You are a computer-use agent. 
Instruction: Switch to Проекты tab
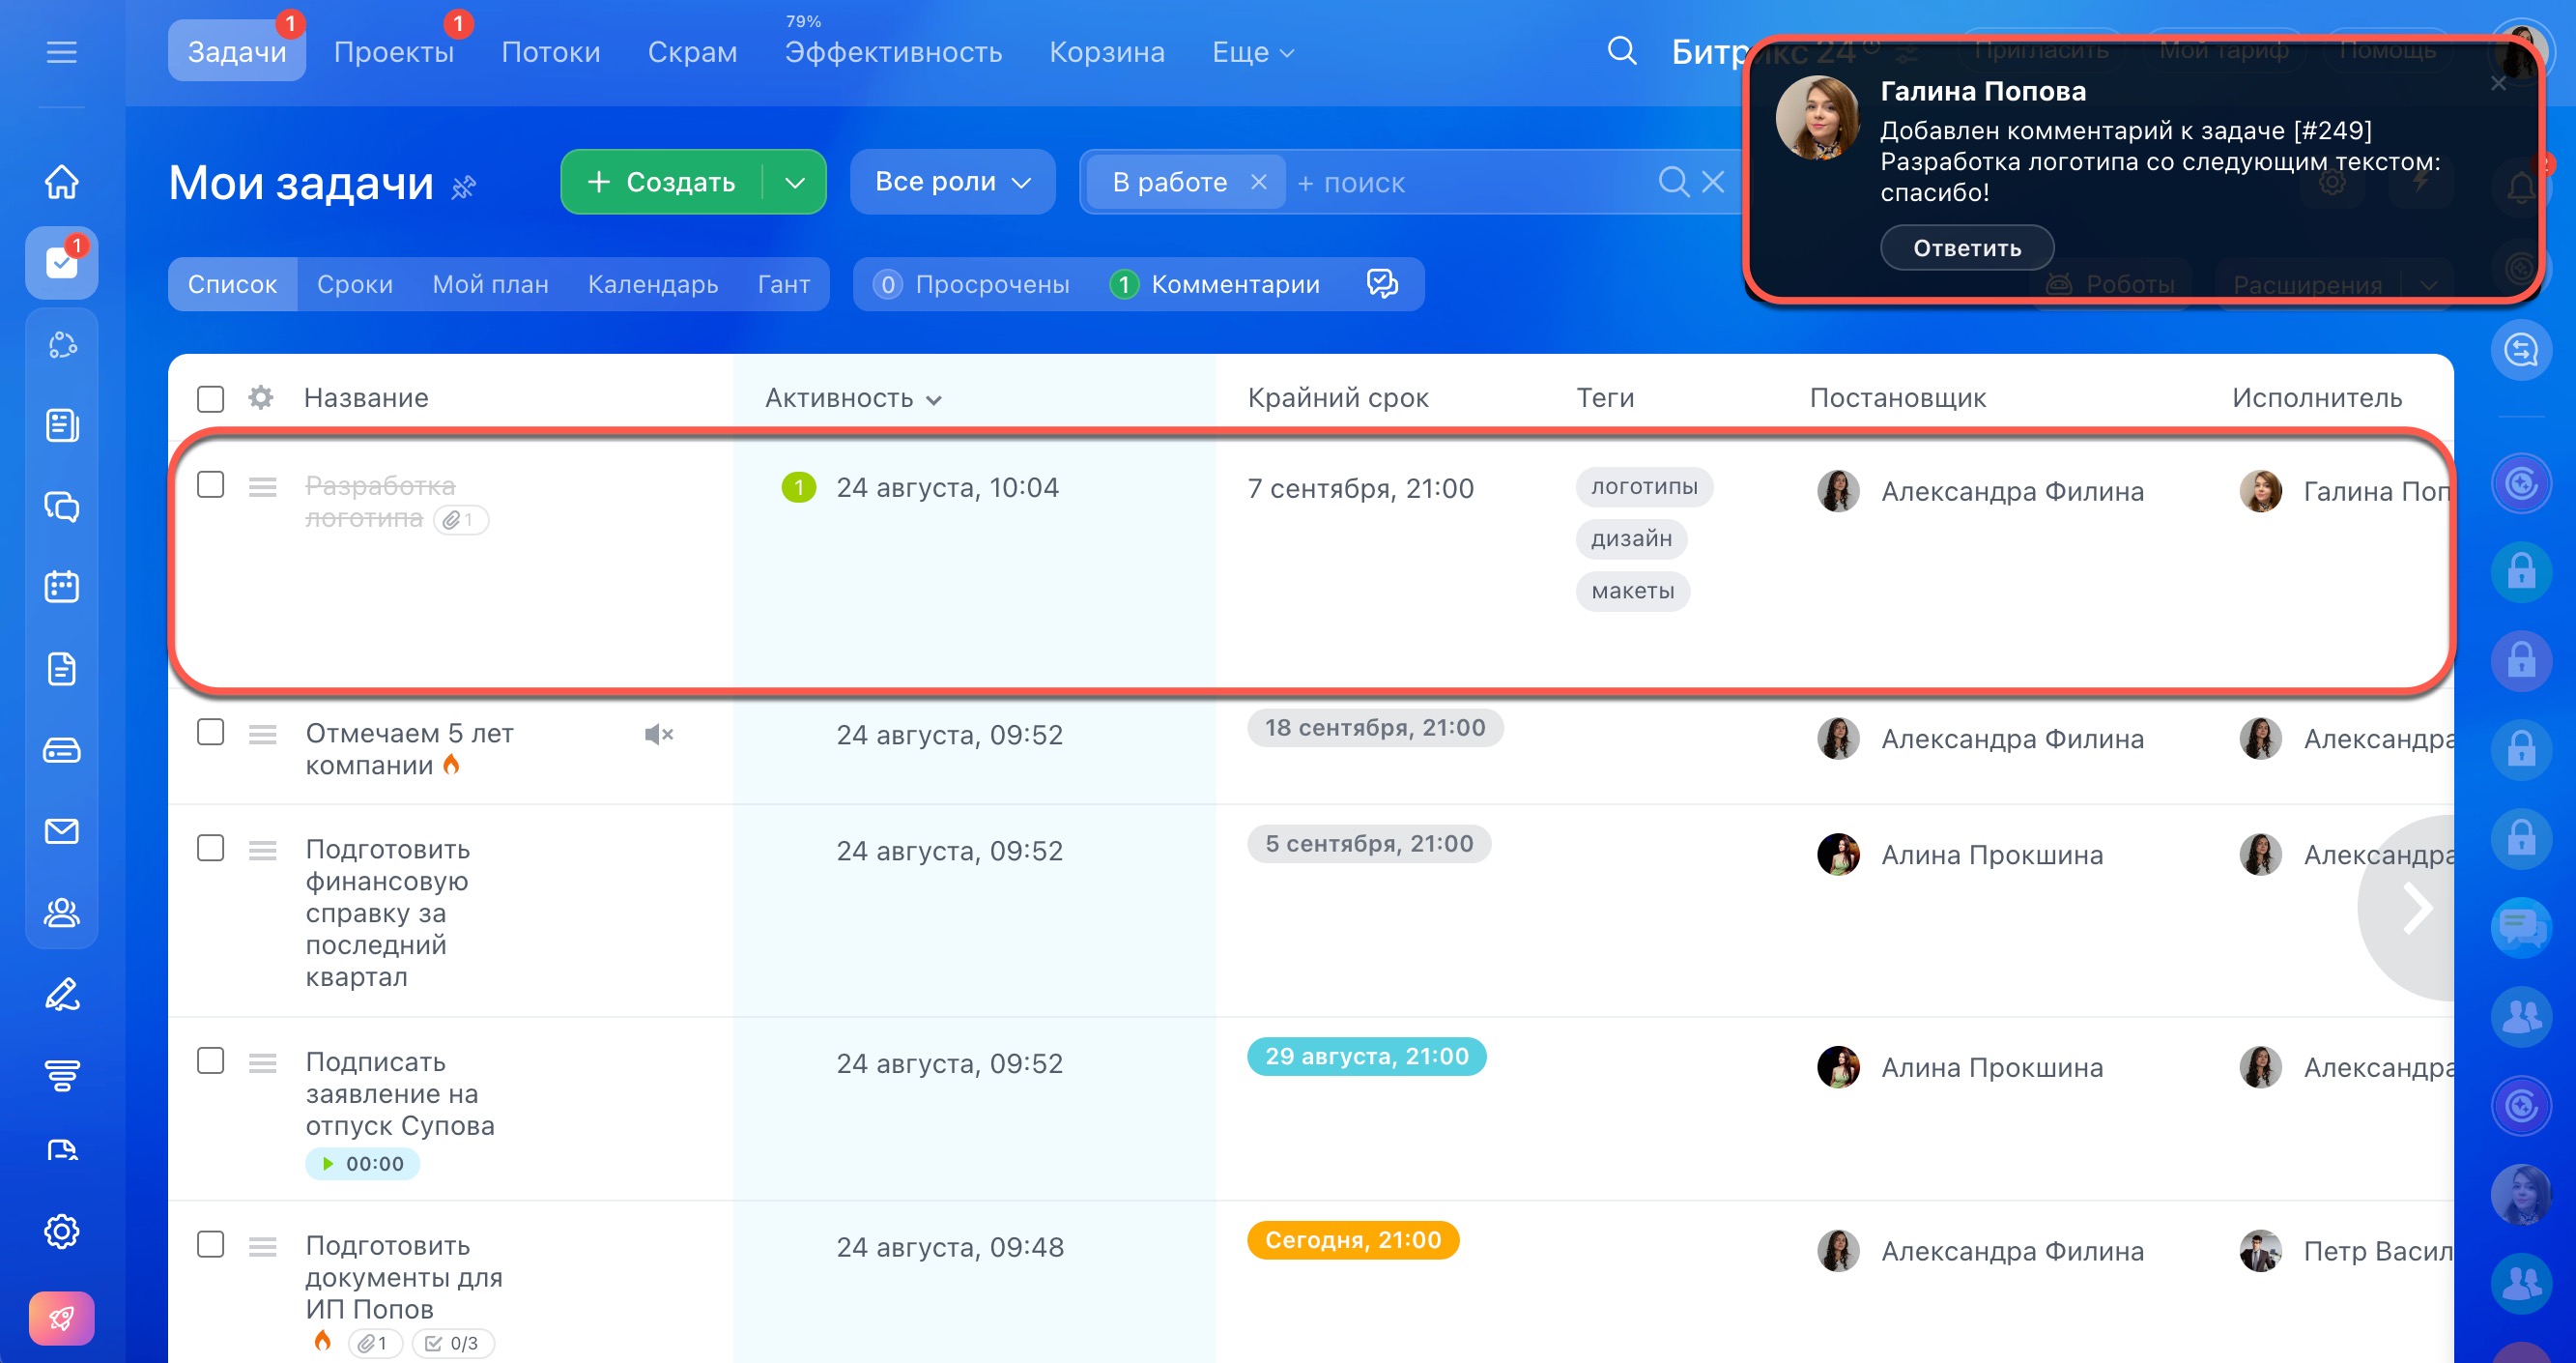click(x=393, y=52)
